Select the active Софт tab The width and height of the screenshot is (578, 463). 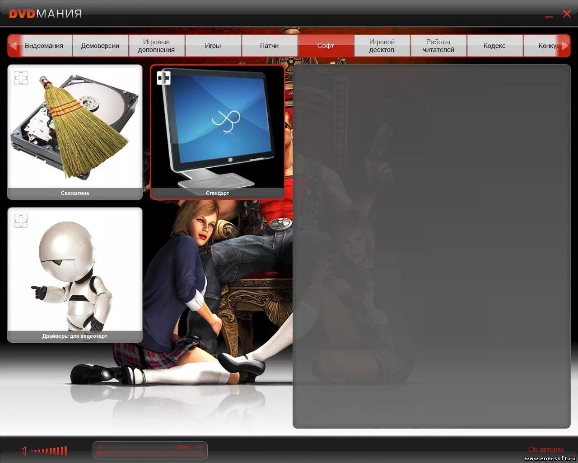[326, 46]
